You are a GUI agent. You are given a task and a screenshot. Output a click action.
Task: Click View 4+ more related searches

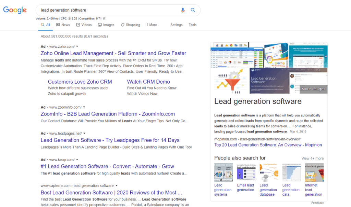[313, 158]
